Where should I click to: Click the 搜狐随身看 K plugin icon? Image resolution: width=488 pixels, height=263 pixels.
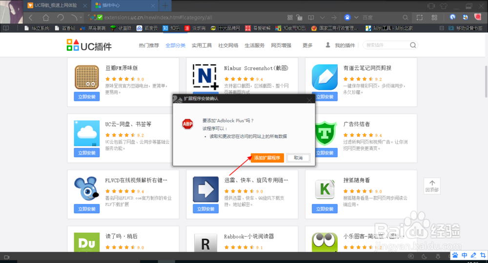[x=325, y=189]
